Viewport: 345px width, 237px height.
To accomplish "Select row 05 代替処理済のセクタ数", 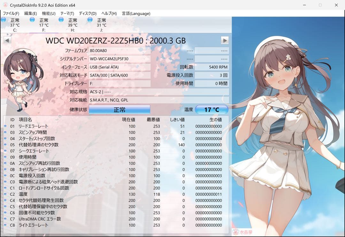I will (116, 145).
